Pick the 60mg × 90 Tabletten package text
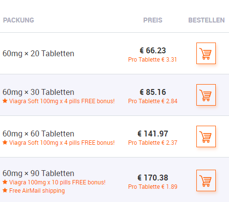The image size is (229, 202). [x=38, y=173]
